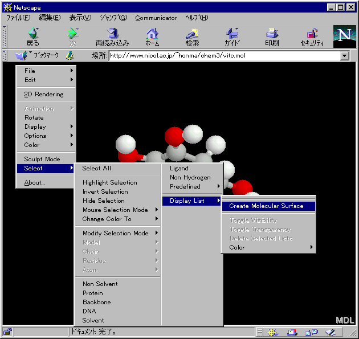This screenshot has height=339, width=359.
Task: Choose Backbone
Action: tap(118, 302)
